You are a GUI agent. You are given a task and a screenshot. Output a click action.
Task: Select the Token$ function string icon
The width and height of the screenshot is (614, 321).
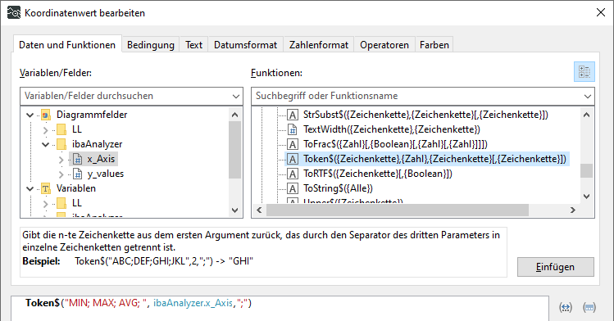click(293, 159)
